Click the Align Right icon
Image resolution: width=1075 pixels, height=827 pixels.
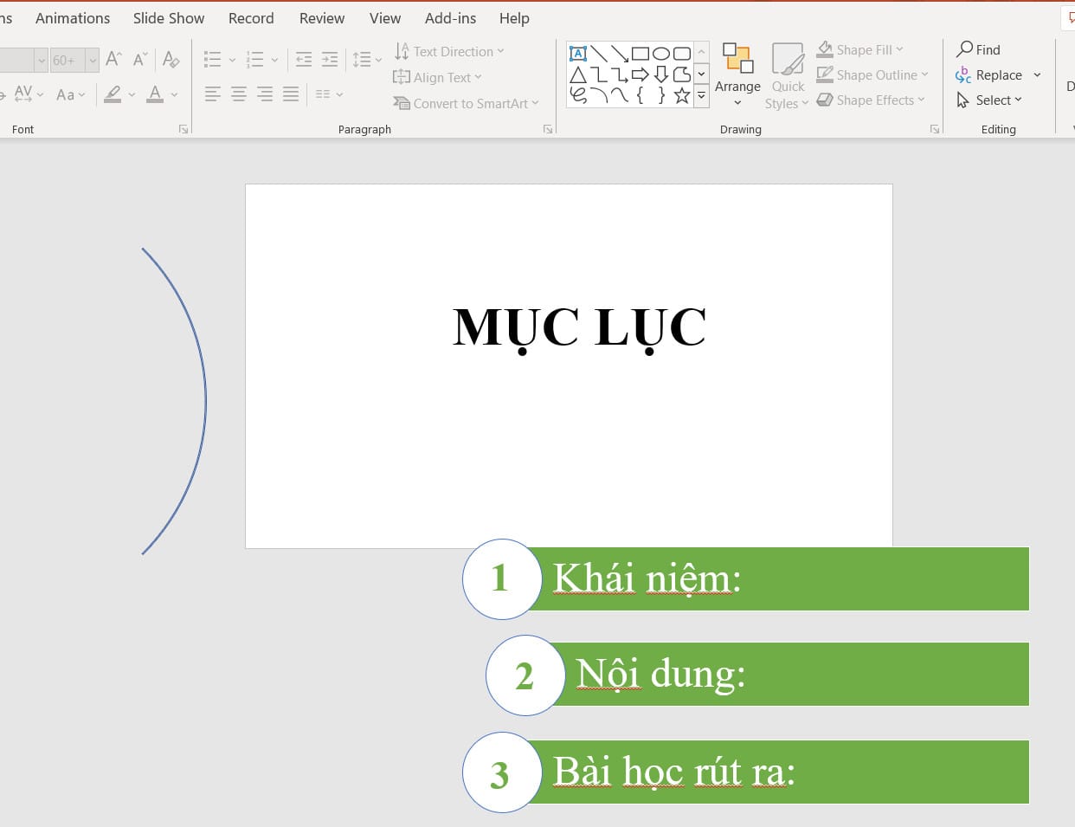[x=265, y=94]
